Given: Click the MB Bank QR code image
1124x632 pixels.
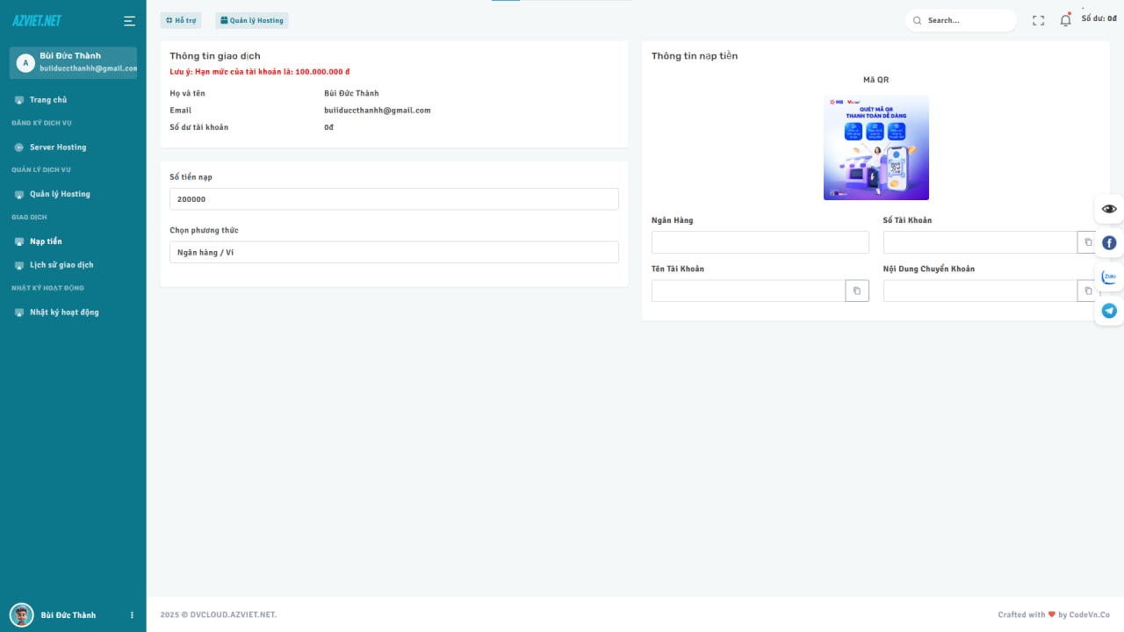Looking at the screenshot, I should coord(875,147).
